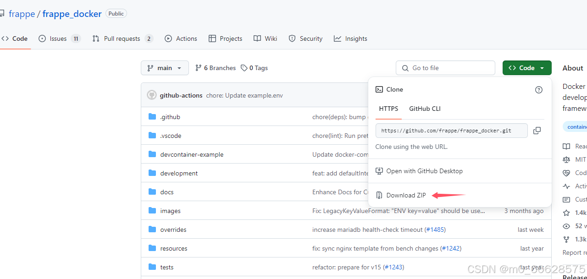The width and height of the screenshot is (587, 279).
Task: Click the branch icon next to 6 Branches
Action: click(198, 67)
